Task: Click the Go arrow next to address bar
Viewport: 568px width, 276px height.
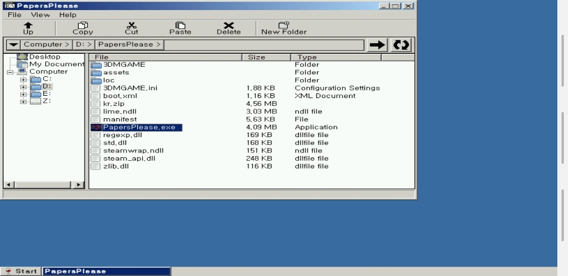Action: tap(377, 46)
